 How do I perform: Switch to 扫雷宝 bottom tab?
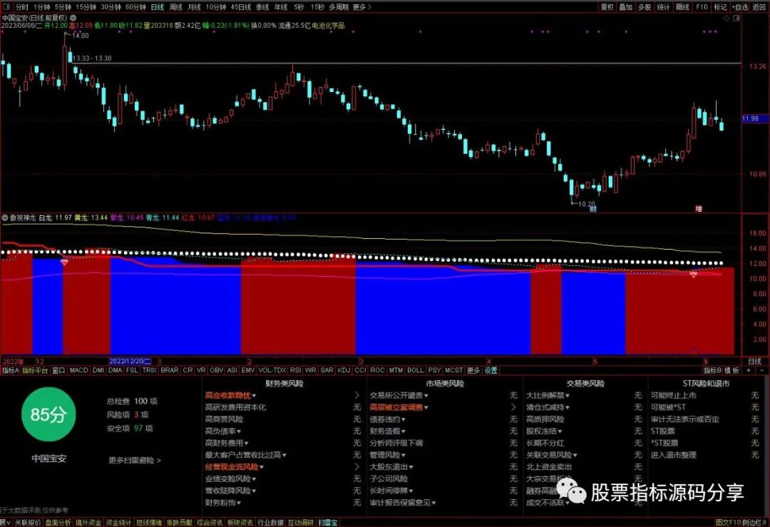click(328, 523)
